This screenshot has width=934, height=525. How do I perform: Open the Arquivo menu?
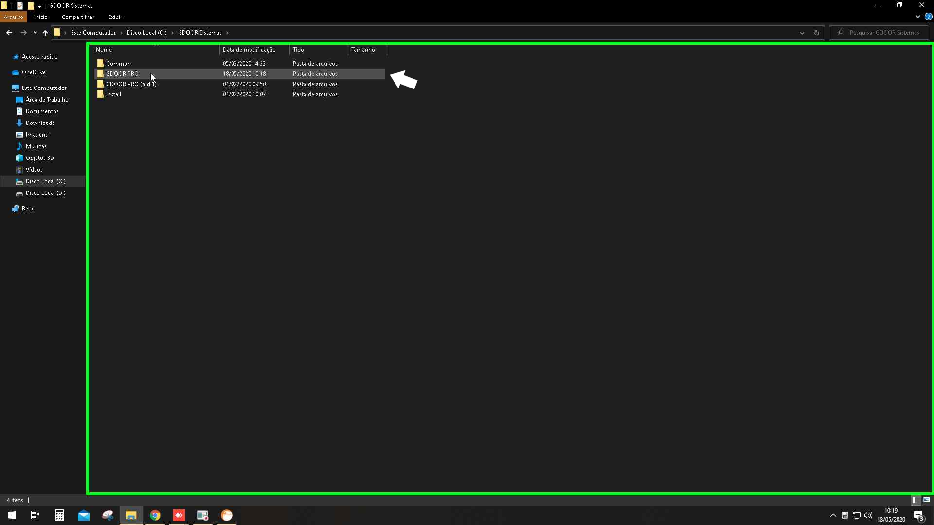(x=13, y=17)
